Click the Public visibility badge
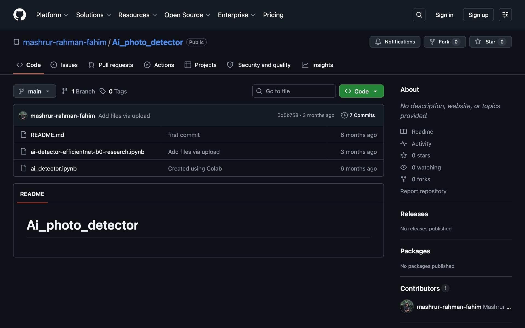The width and height of the screenshot is (525, 328). 196,42
